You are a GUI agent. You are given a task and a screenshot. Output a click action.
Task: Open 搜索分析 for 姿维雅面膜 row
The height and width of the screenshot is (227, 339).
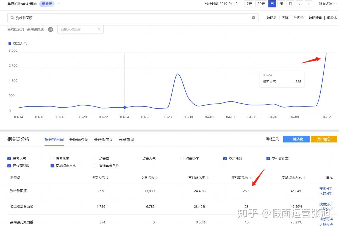point(326,189)
